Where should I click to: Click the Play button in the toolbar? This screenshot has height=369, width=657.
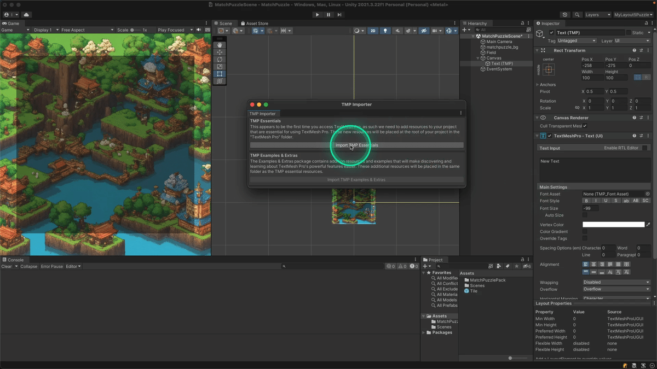tap(317, 15)
